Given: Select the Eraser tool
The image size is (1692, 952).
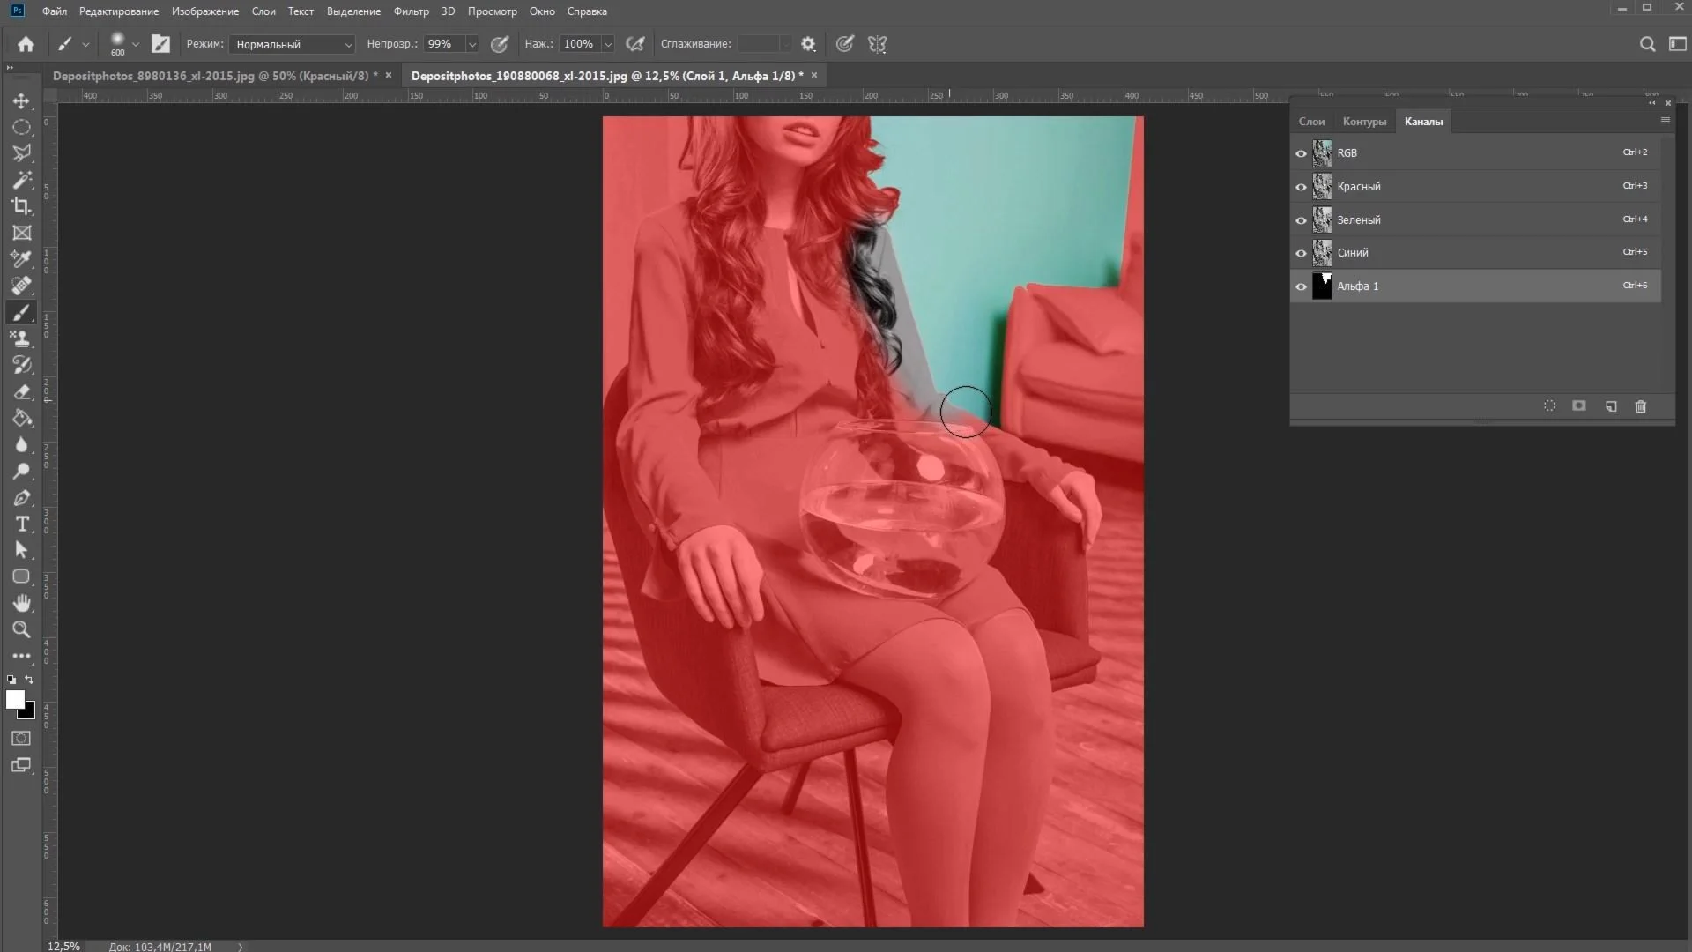Looking at the screenshot, I should [x=21, y=391].
